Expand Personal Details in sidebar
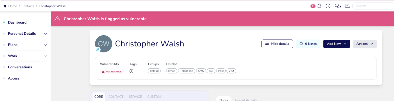Image resolution: width=394 pixels, height=101 pixels. (x=25, y=34)
